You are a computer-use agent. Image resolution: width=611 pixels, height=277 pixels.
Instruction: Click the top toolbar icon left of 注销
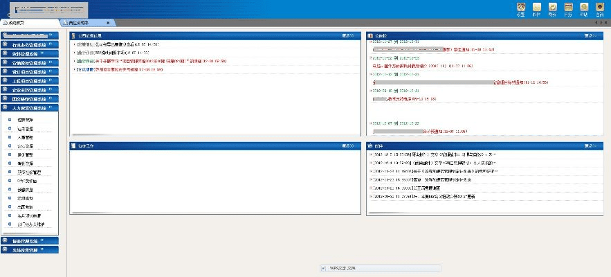583,8
